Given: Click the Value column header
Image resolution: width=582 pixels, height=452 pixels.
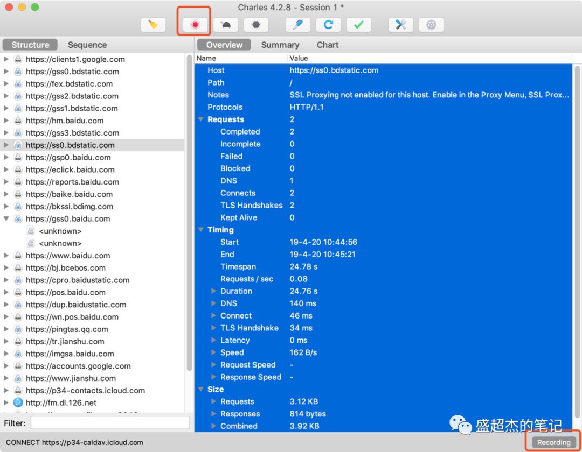Looking at the screenshot, I should (x=430, y=58).
